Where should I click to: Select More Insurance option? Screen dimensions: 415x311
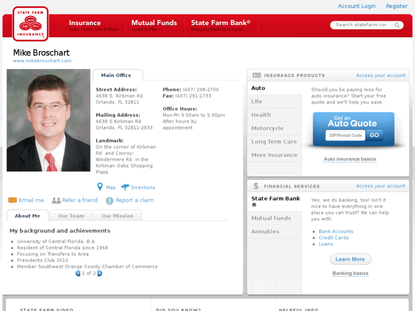point(275,155)
